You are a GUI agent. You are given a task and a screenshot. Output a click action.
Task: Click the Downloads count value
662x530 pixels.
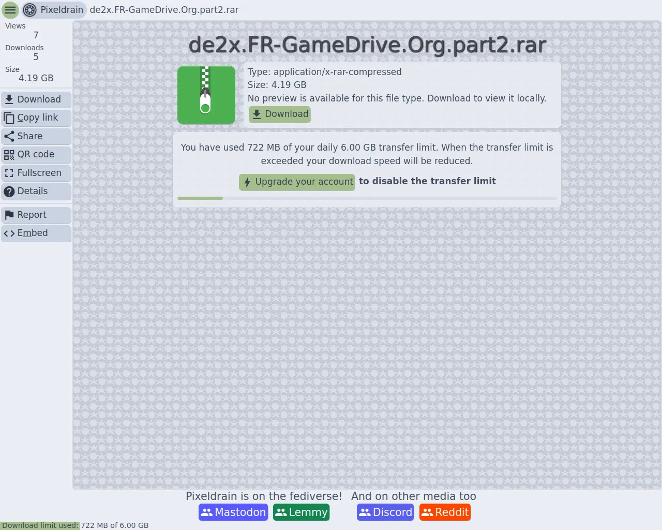36,57
